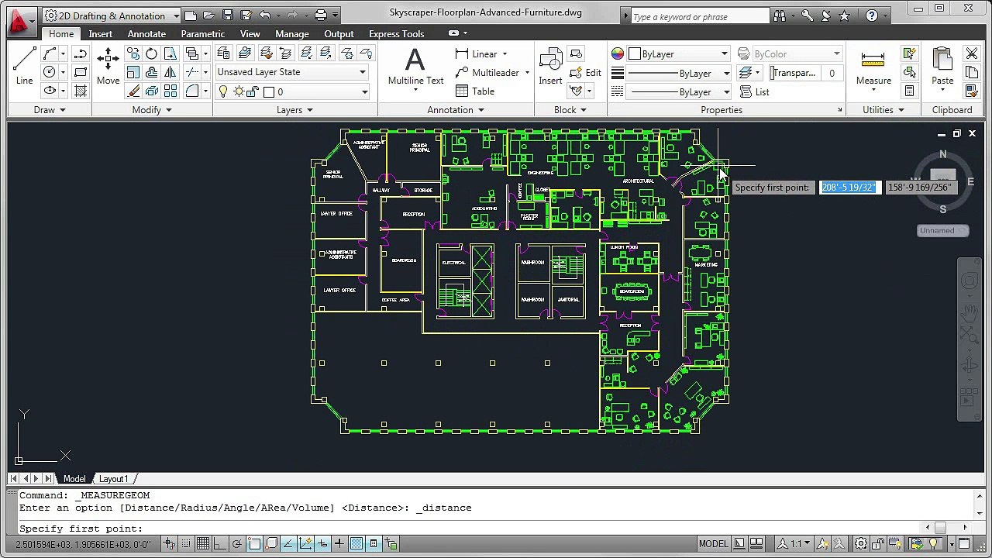The width and height of the screenshot is (992, 558).
Task: Click the Undo arrow in quick access toolbar
Action: pyautogui.click(x=265, y=15)
